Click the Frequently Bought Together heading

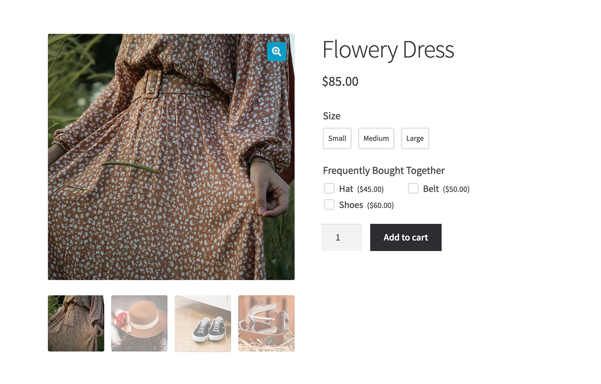[x=384, y=170]
